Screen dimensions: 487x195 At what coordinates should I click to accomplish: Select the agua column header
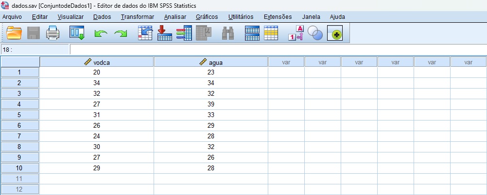pos(211,62)
